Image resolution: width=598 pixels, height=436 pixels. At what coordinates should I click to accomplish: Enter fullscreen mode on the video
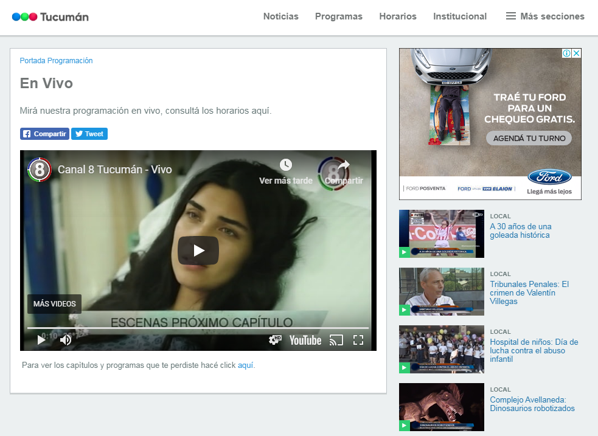click(358, 340)
